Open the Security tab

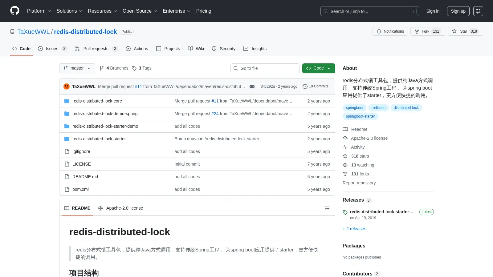224,49
